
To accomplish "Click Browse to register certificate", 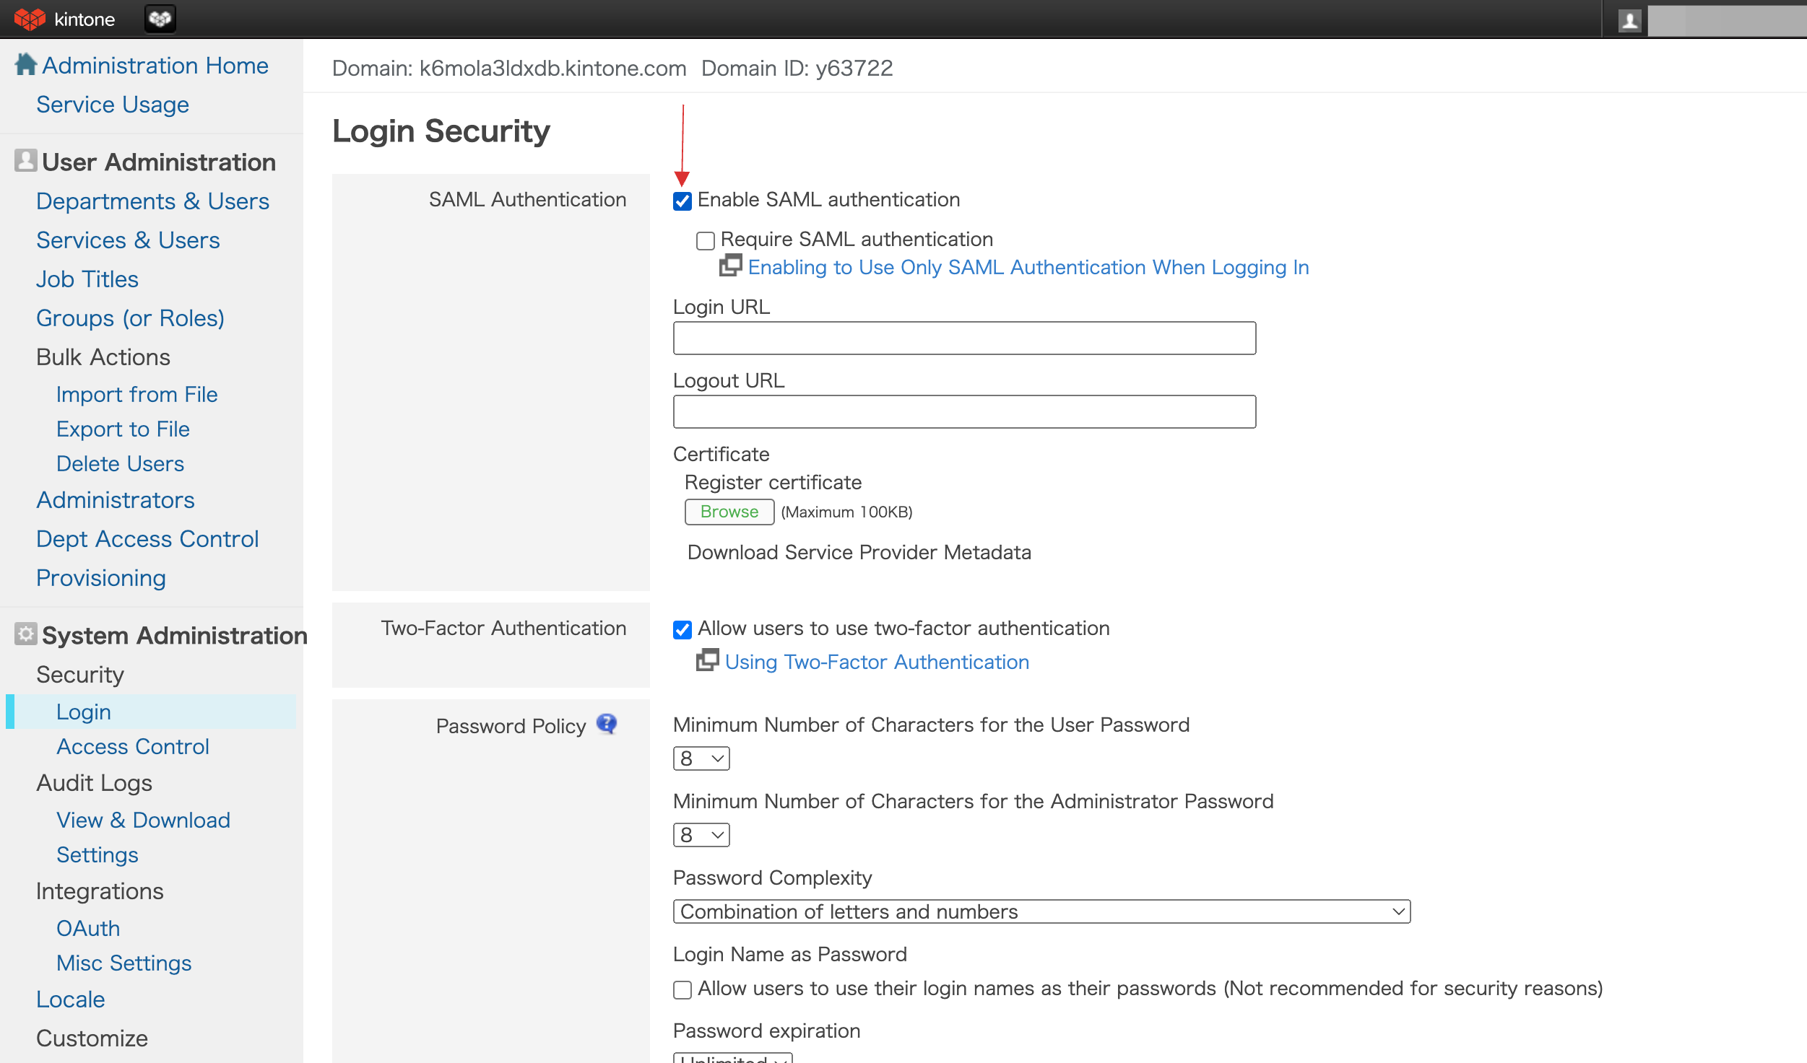I will 727,511.
